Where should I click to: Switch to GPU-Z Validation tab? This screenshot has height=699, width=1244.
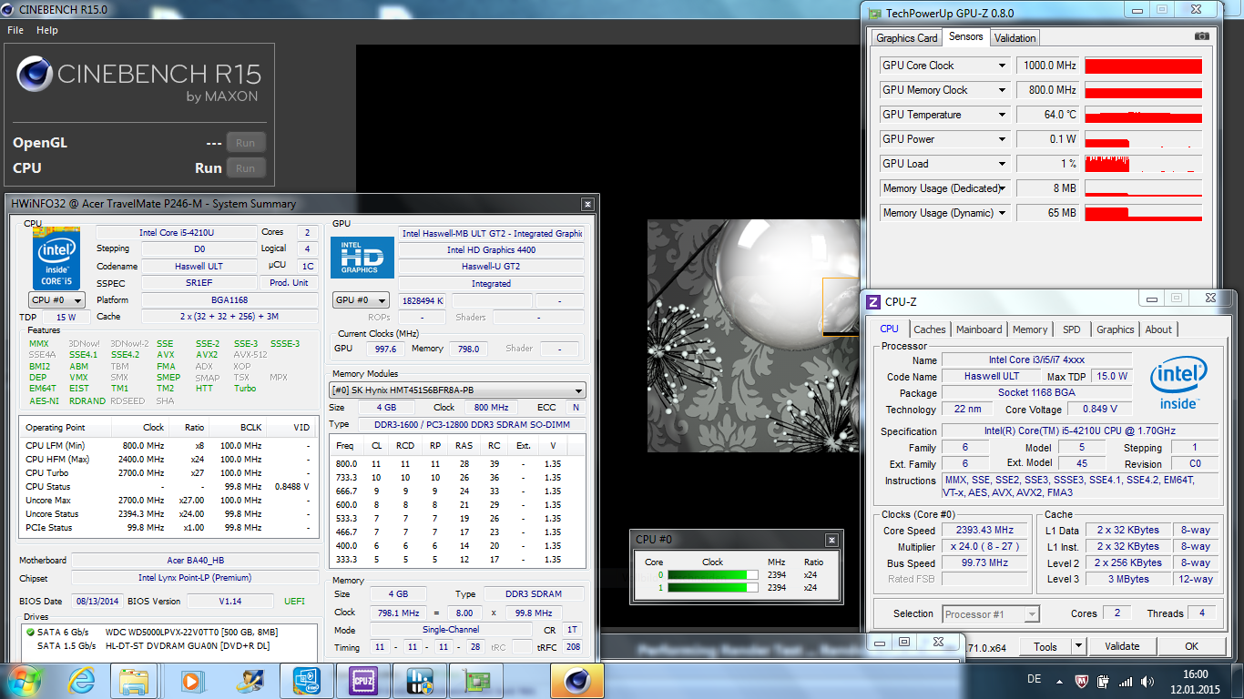click(x=1015, y=38)
